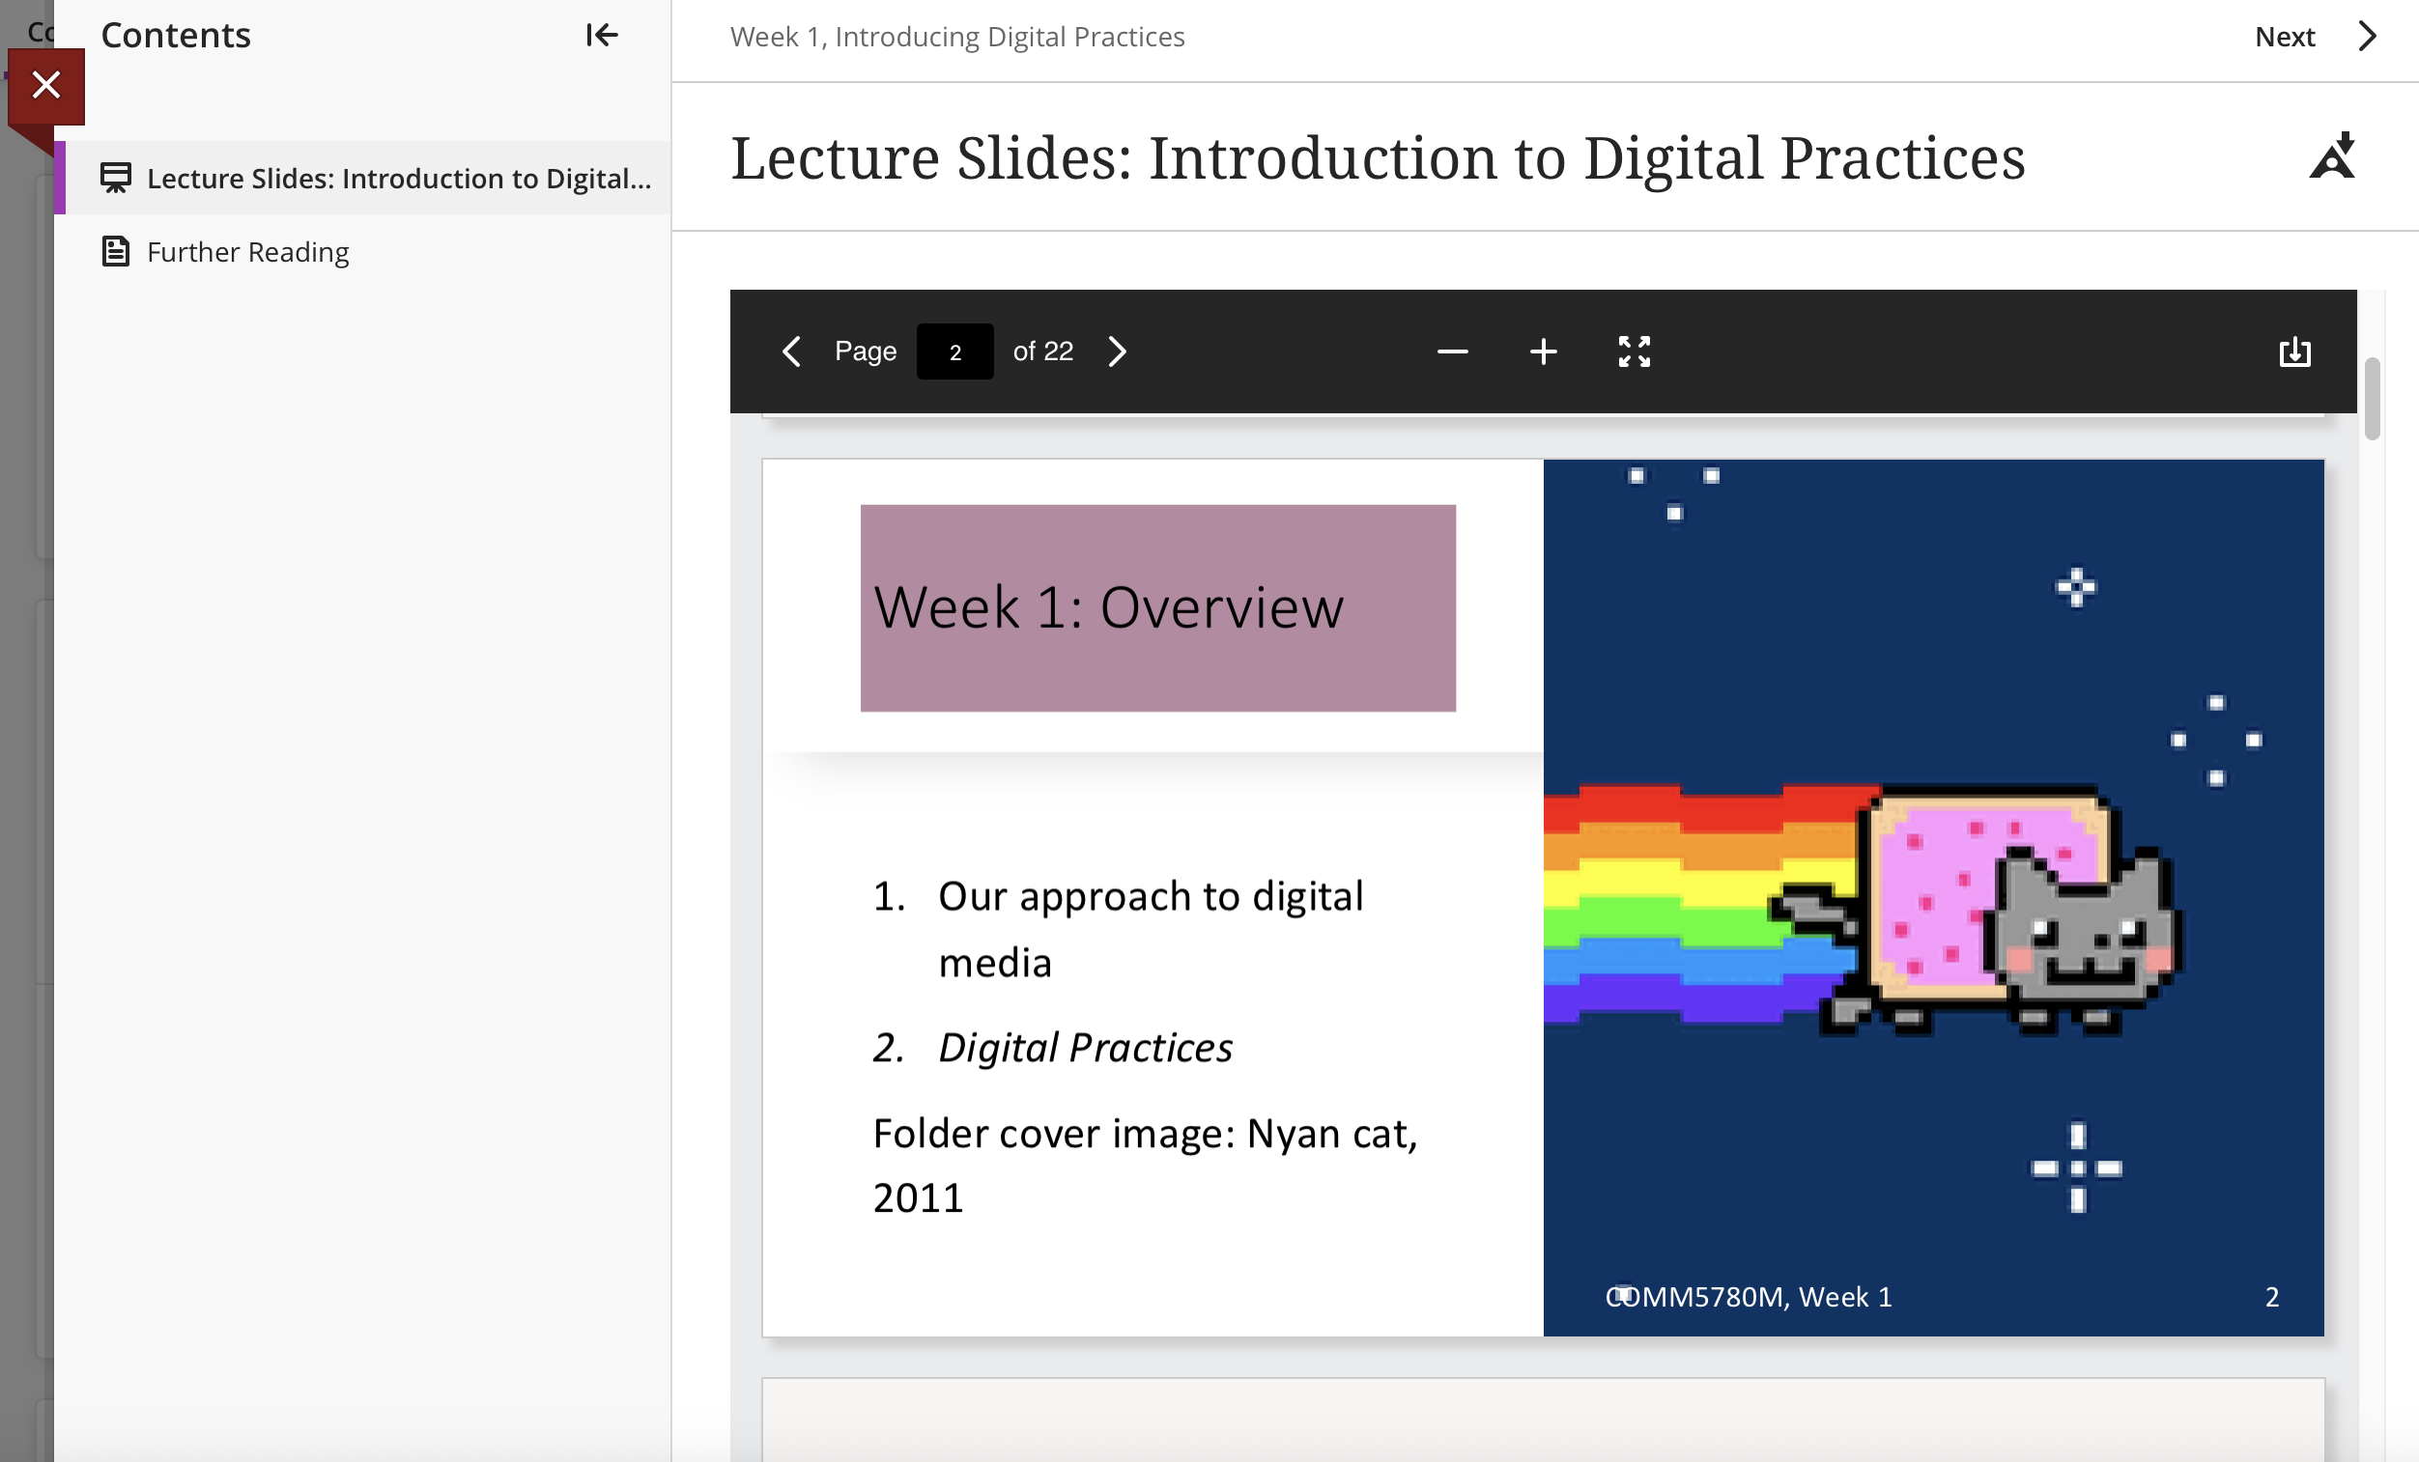The width and height of the screenshot is (2419, 1462).
Task: Open the Ally alternative formats icon
Action: [2333, 157]
